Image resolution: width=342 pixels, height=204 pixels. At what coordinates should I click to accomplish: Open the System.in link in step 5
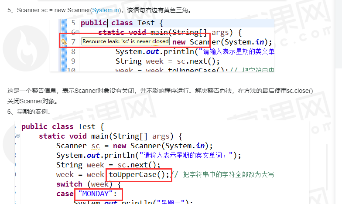[x=106, y=10]
